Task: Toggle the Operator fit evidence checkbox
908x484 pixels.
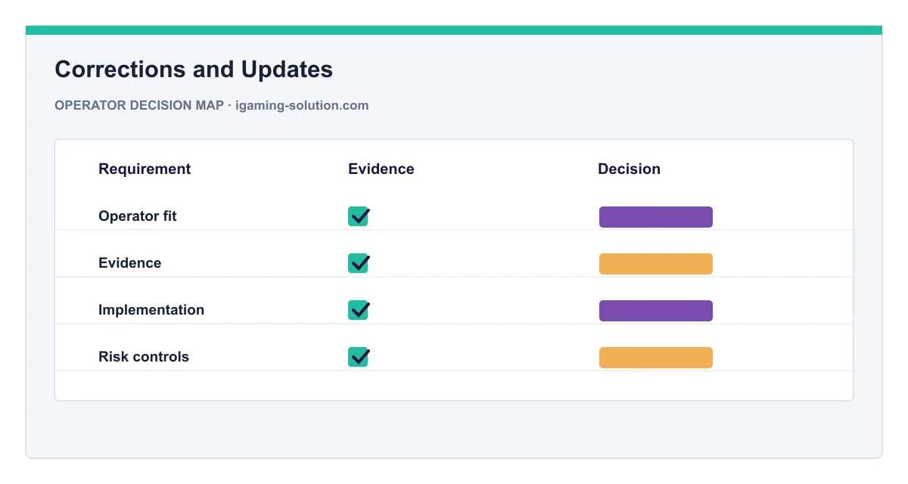Action: (358, 216)
